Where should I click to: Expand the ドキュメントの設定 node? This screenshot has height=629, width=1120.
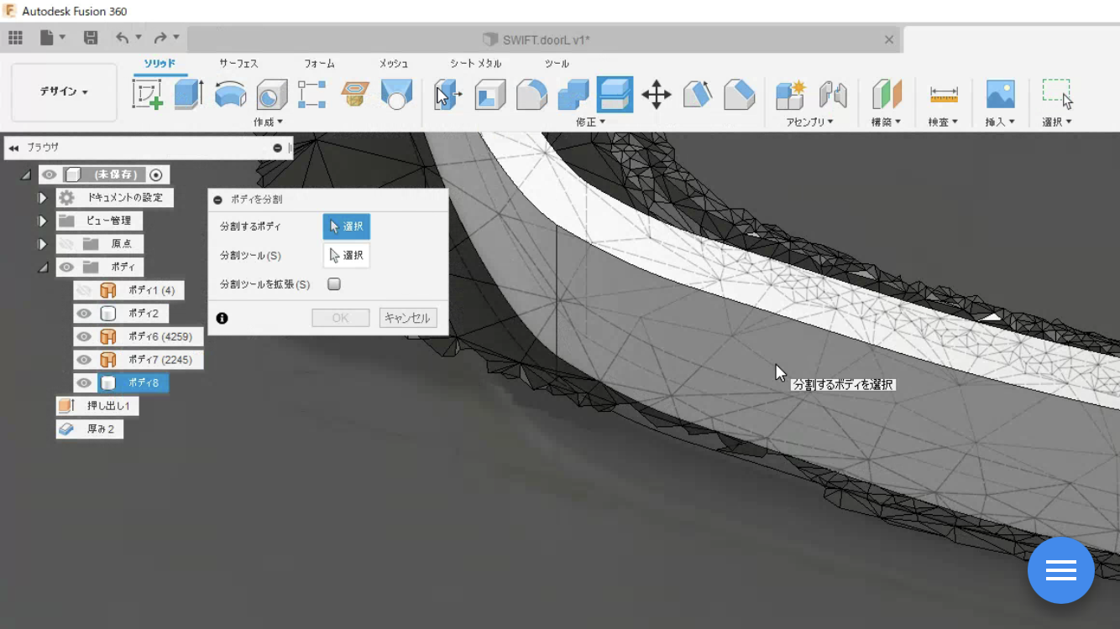click(43, 198)
